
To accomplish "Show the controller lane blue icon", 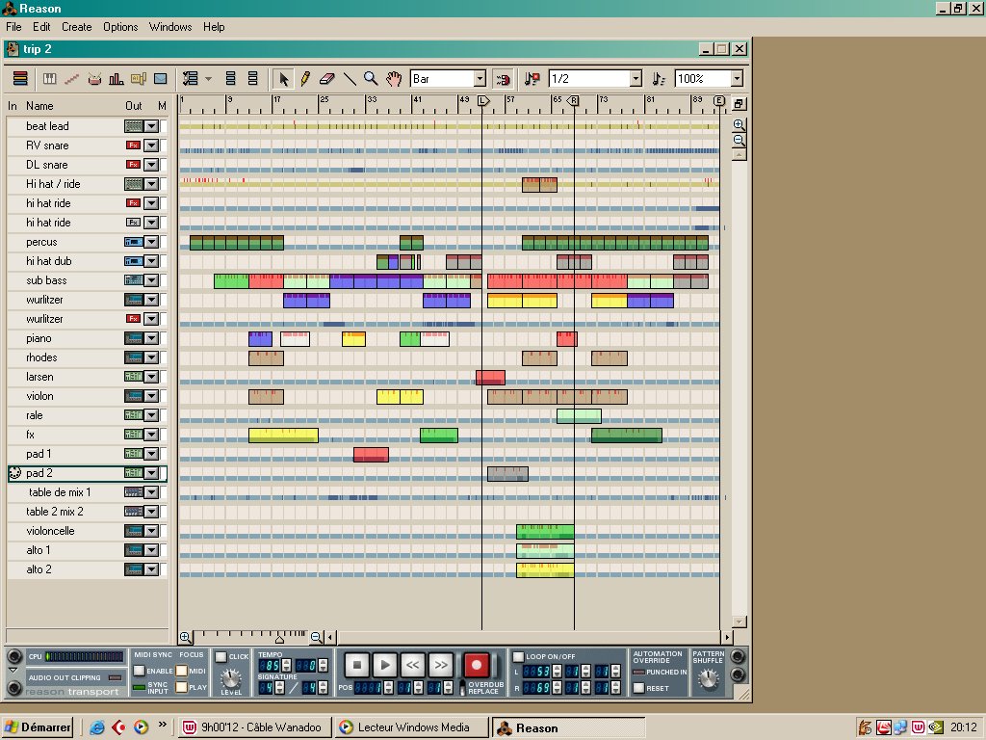I will pyautogui.click(x=161, y=79).
